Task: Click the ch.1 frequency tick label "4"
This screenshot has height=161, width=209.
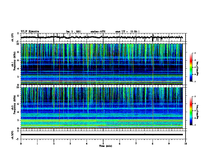Action: (x=18, y=69)
